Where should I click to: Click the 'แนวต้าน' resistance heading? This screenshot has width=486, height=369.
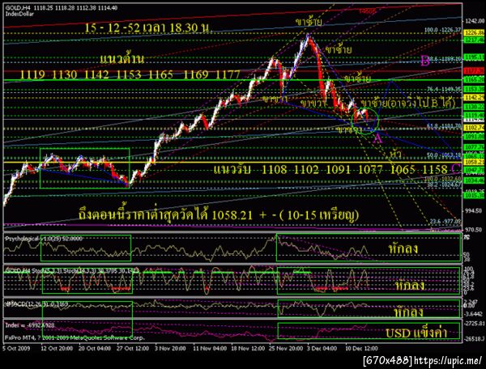(x=122, y=59)
